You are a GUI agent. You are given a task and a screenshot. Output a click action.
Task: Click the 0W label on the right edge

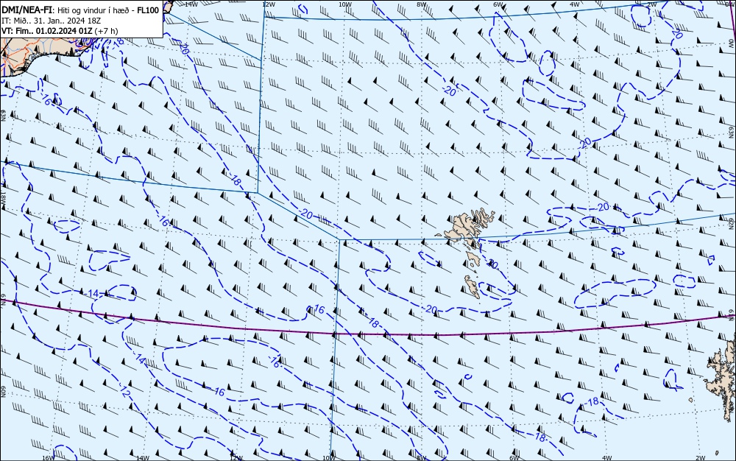[732, 43]
